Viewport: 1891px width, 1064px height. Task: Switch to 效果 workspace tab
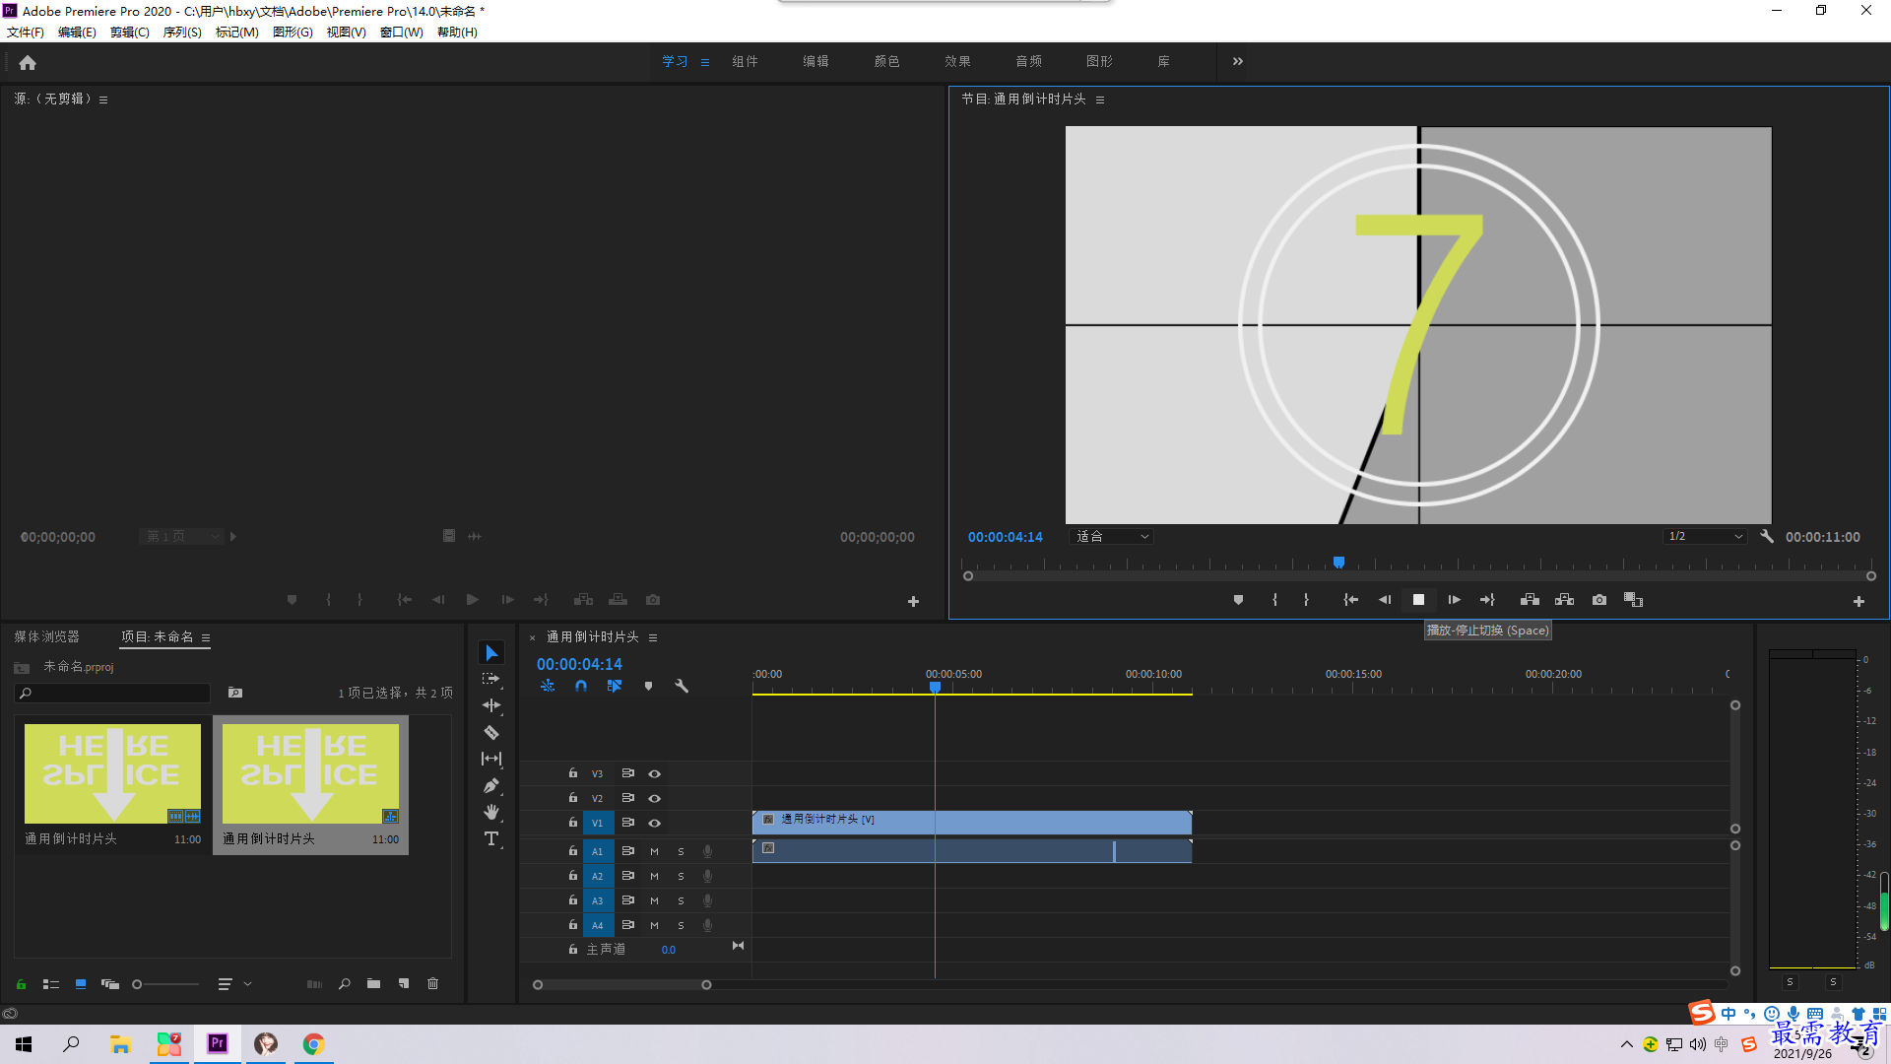coord(957,61)
